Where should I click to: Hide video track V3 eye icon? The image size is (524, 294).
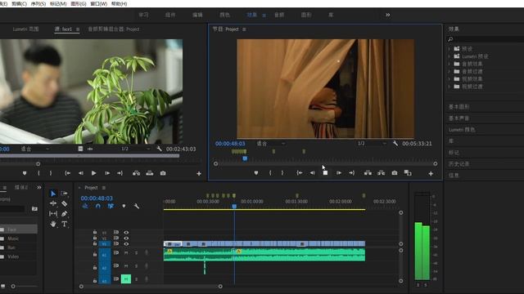pyautogui.click(x=126, y=232)
